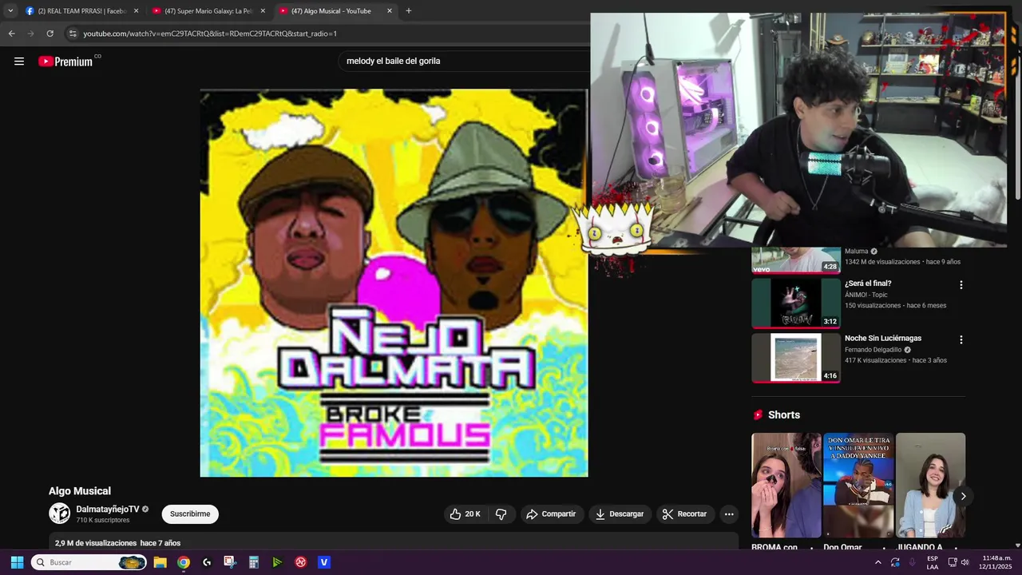The width and height of the screenshot is (1022, 575).
Task: Open options for Noche Sin Luciérnagas video
Action: point(961,340)
